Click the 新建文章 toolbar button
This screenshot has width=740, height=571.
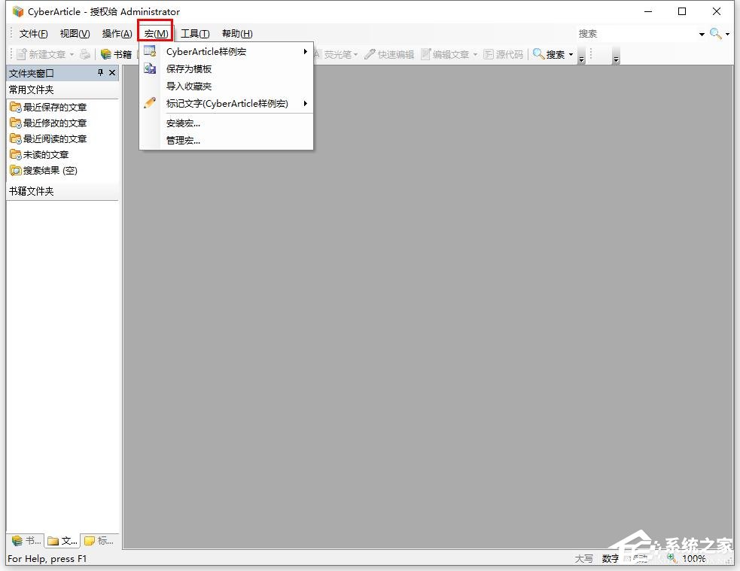point(41,55)
